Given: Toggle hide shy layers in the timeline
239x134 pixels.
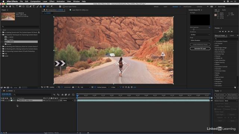Looking at the screenshot, I should [x=62, y=95].
